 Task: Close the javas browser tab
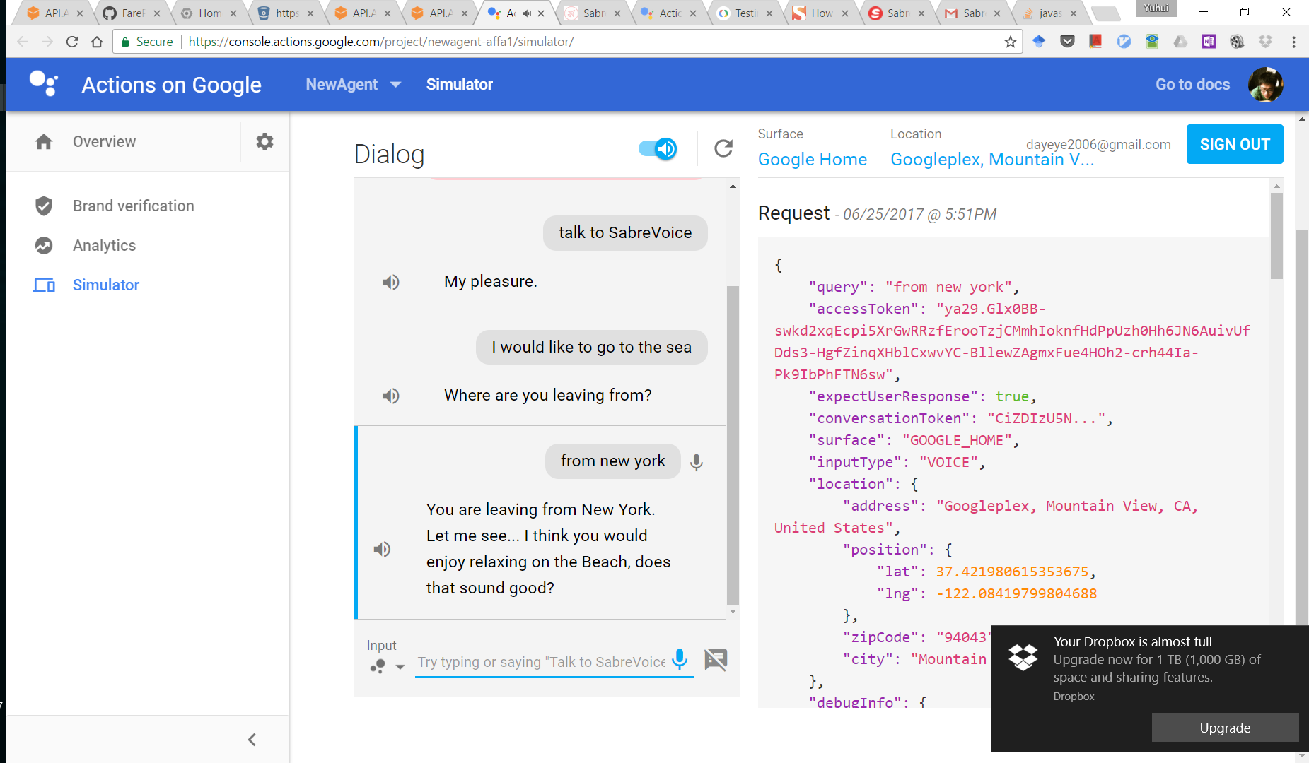[x=1074, y=13]
